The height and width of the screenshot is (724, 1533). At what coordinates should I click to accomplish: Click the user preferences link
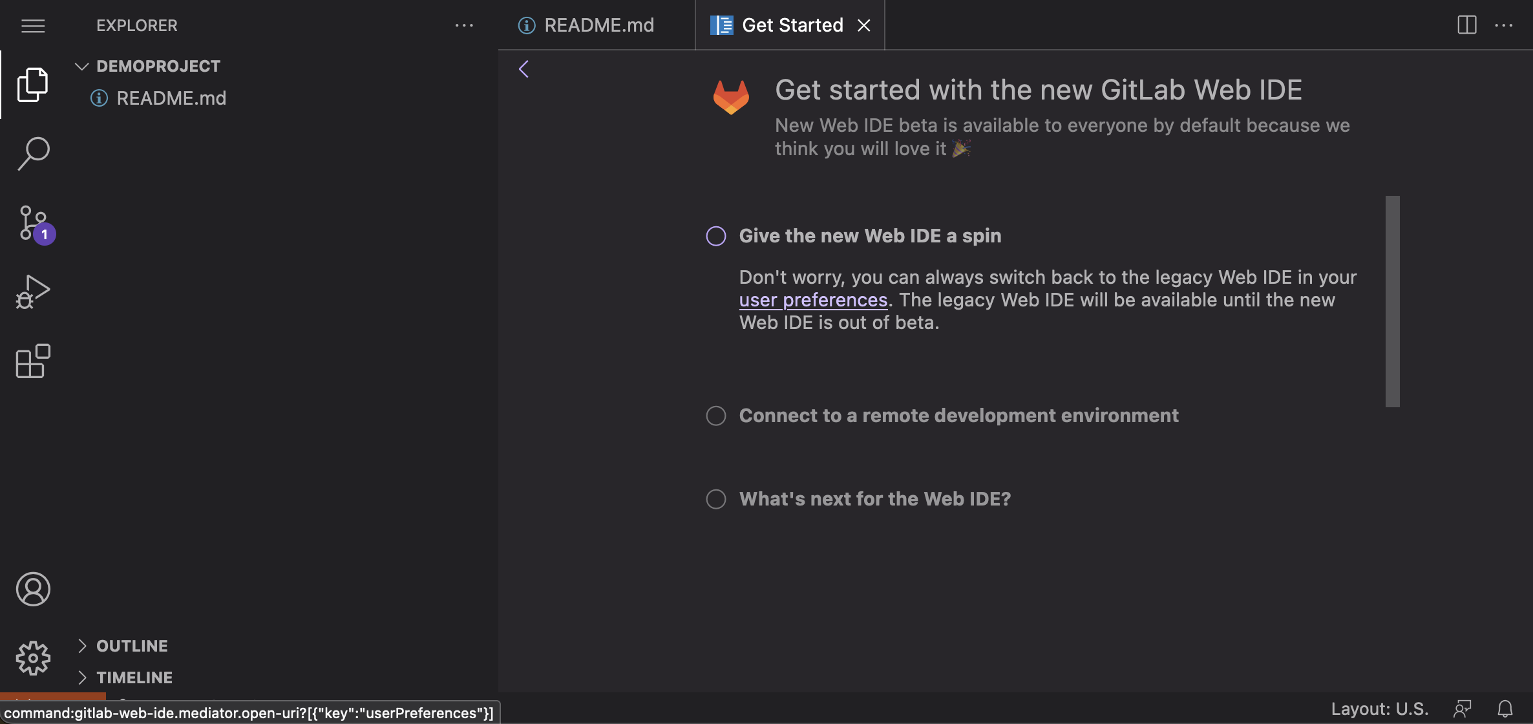813,300
